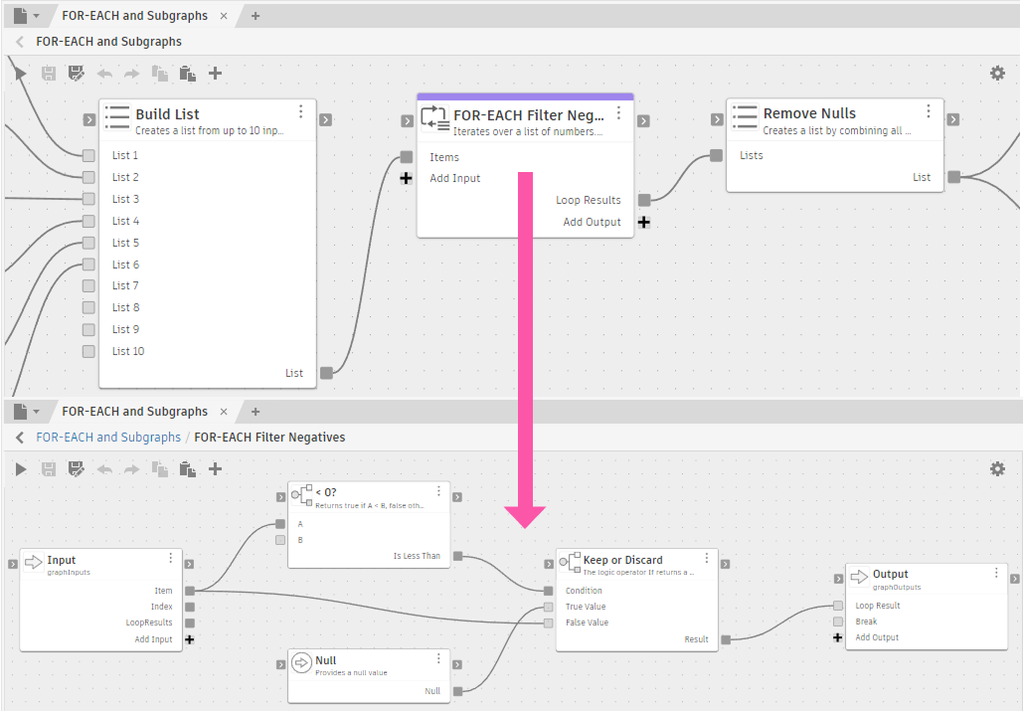Click the Null node circle-arrow icon

coord(301,662)
